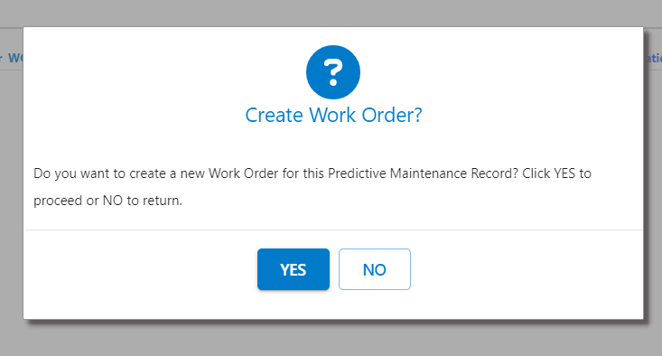The height and width of the screenshot is (356, 662).
Task: Decline by clicking the NO button
Action: point(375,269)
